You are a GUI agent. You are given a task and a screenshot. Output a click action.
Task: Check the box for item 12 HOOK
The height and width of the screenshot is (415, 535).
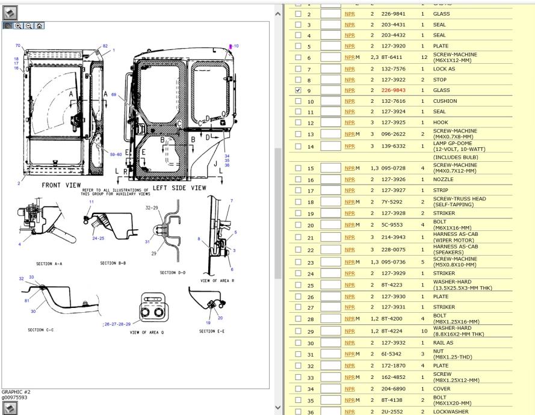[x=298, y=123]
